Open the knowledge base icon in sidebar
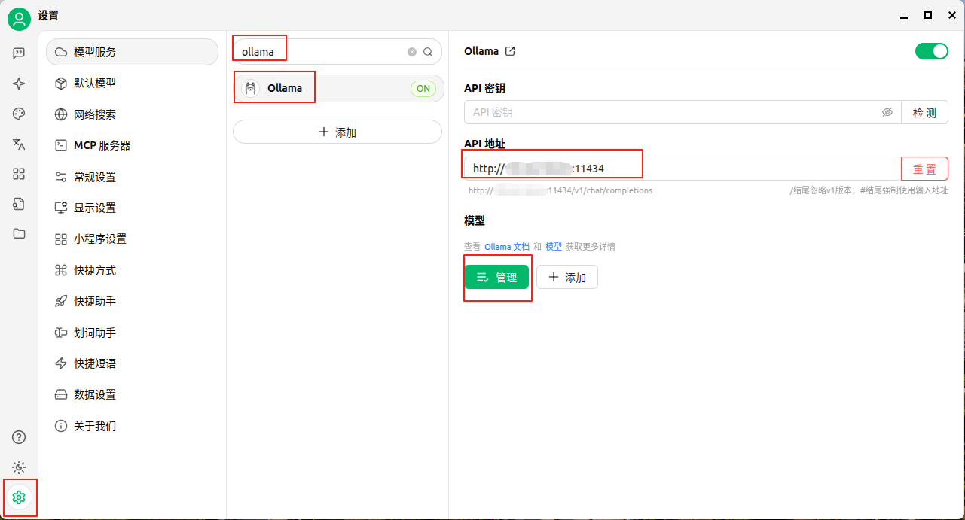Image resolution: width=965 pixels, height=520 pixels. [x=20, y=203]
